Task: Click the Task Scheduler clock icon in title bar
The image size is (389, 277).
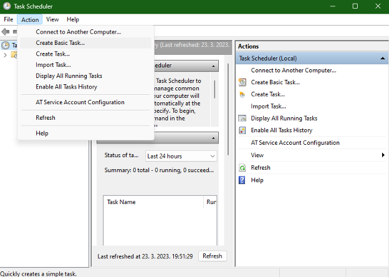Action: pos(7,6)
